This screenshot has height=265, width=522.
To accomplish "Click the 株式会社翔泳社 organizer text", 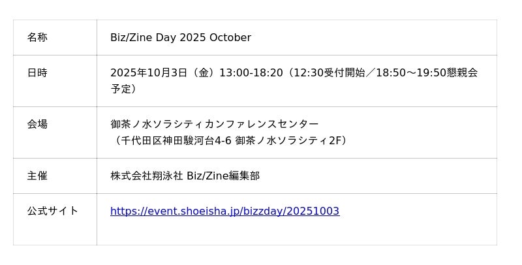I will coord(147,176).
